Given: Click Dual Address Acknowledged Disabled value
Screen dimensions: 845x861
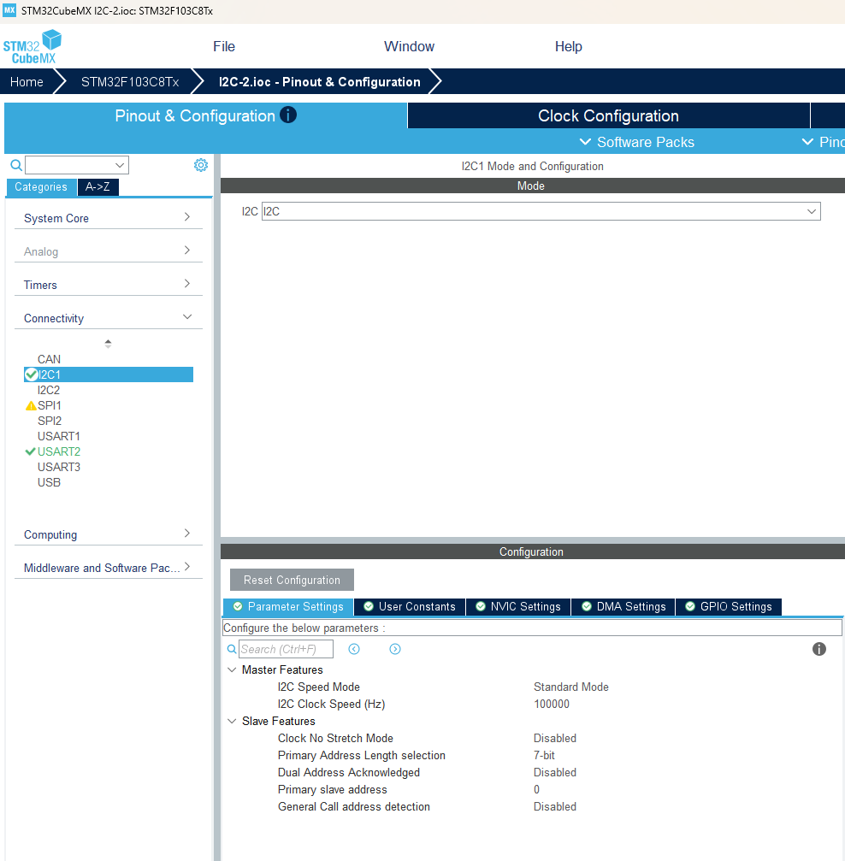Looking at the screenshot, I should pyautogui.click(x=555, y=772).
